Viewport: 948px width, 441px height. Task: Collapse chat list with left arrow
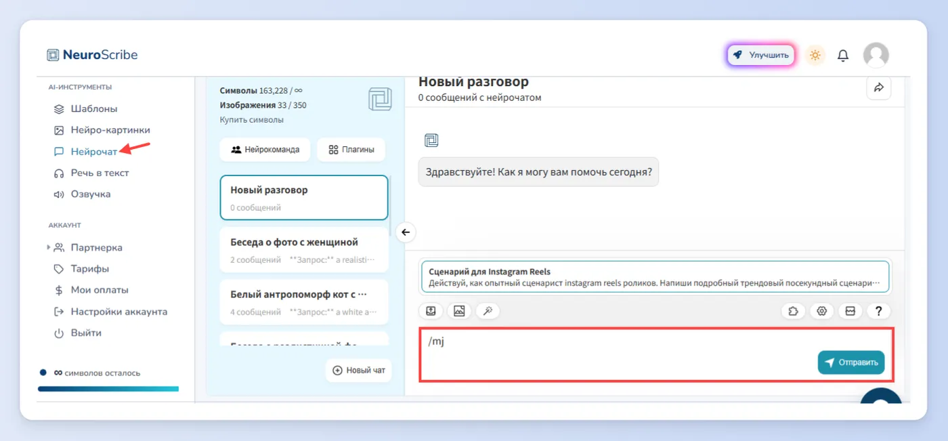point(406,232)
